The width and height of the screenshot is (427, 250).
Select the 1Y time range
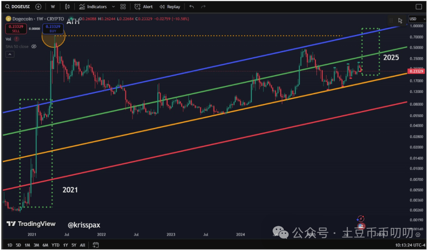pos(65,245)
